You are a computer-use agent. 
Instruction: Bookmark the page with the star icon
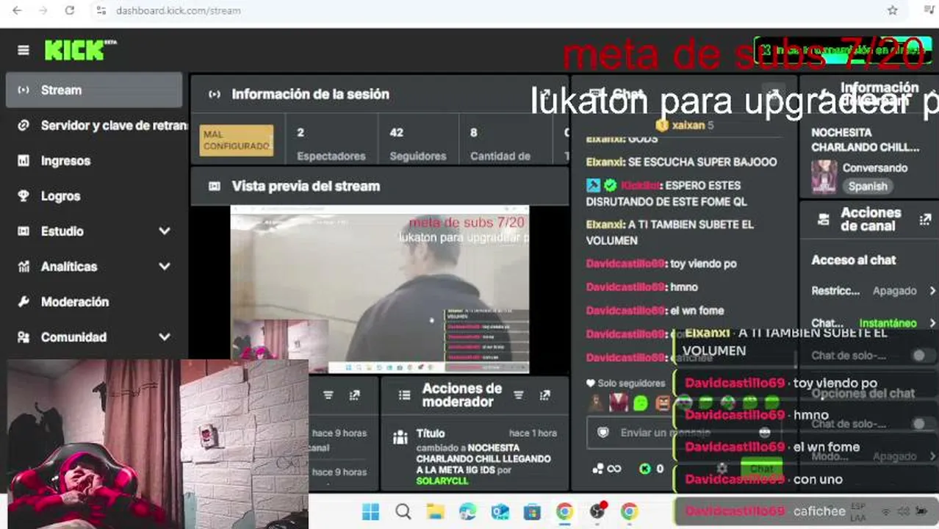893,10
